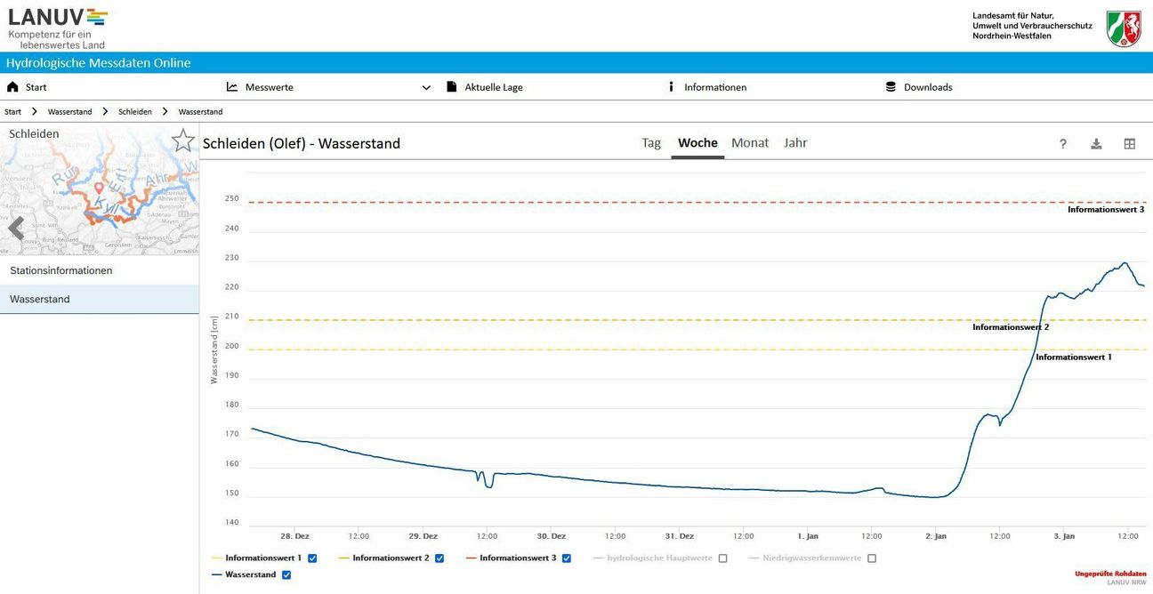Expand the Messwerte dropdown menu
1153x594 pixels.
coord(426,88)
